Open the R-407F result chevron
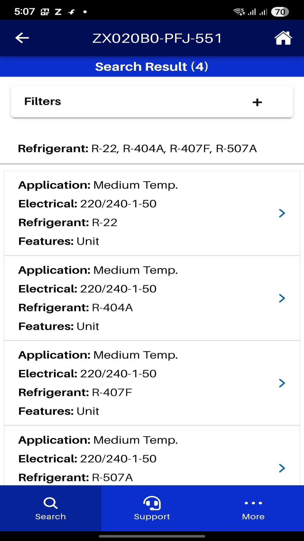304x541 pixels. [x=282, y=383]
